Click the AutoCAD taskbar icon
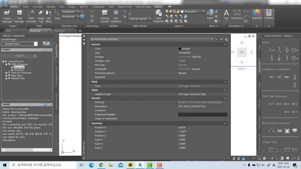Screen dimensions: 301x169 (x=140, y=165)
